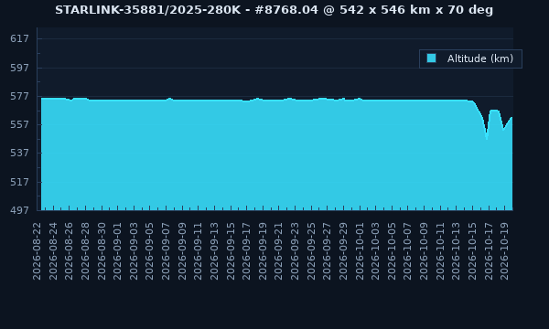Click the 2026-09-11 date label

pos(198,251)
